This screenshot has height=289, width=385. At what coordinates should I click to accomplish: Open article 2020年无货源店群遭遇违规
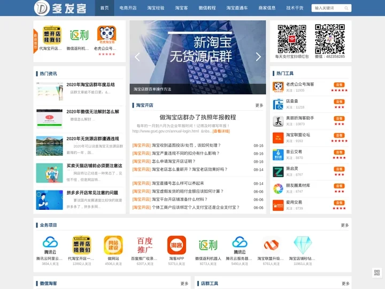click(x=93, y=139)
